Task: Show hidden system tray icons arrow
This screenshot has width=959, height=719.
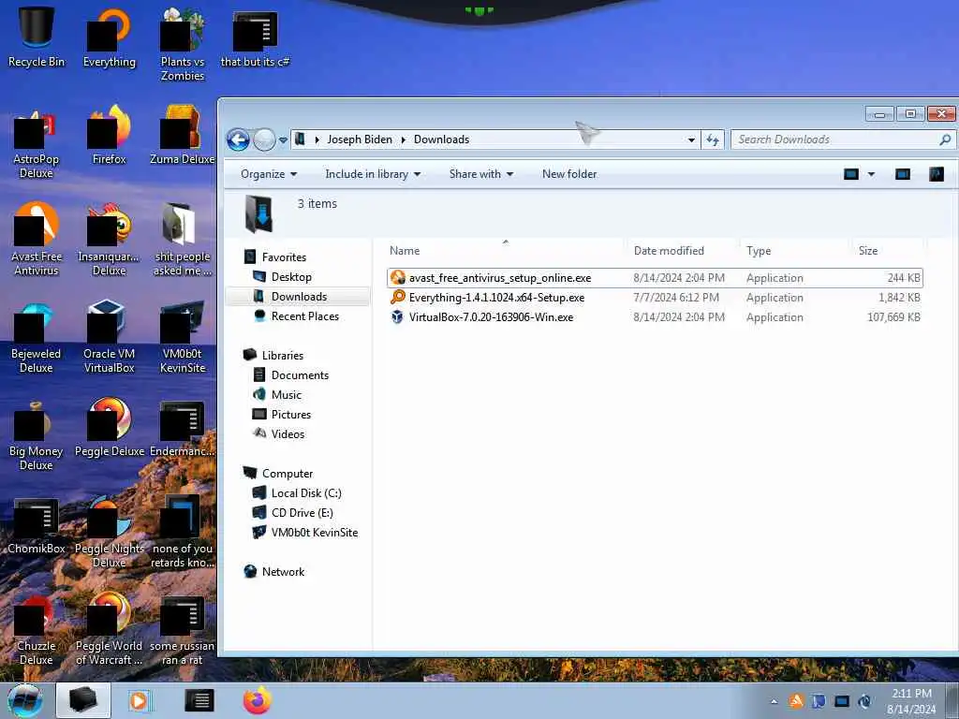Action: tap(775, 701)
